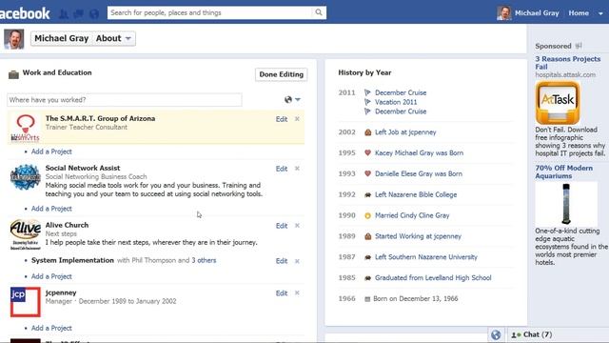Click Alive Church logo
Screen dimensions: 609x343
pos(26,235)
